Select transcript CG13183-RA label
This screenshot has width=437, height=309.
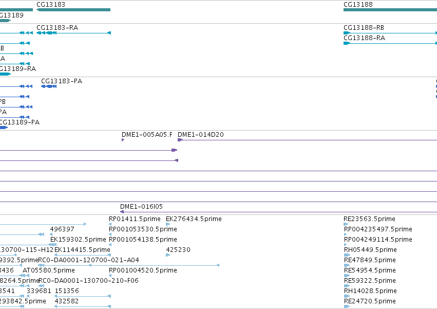pos(57,28)
